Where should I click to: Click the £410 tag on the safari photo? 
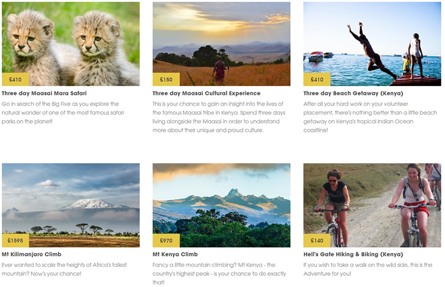[x=15, y=80]
